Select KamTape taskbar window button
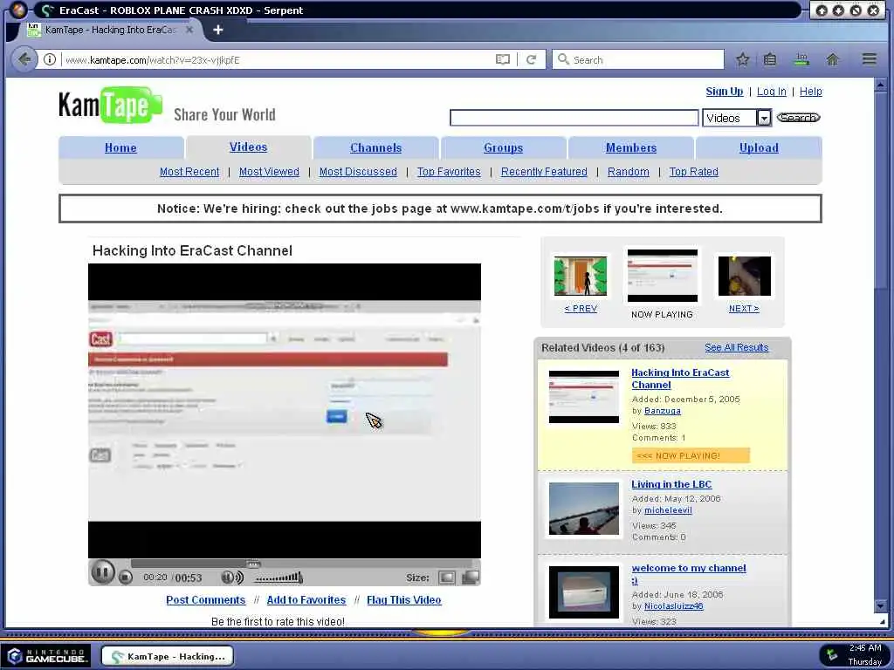This screenshot has height=670, width=894. point(168,656)
